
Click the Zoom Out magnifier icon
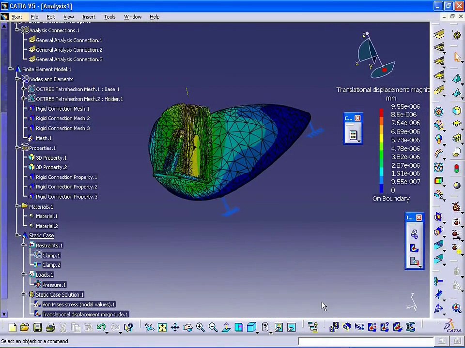213,328
